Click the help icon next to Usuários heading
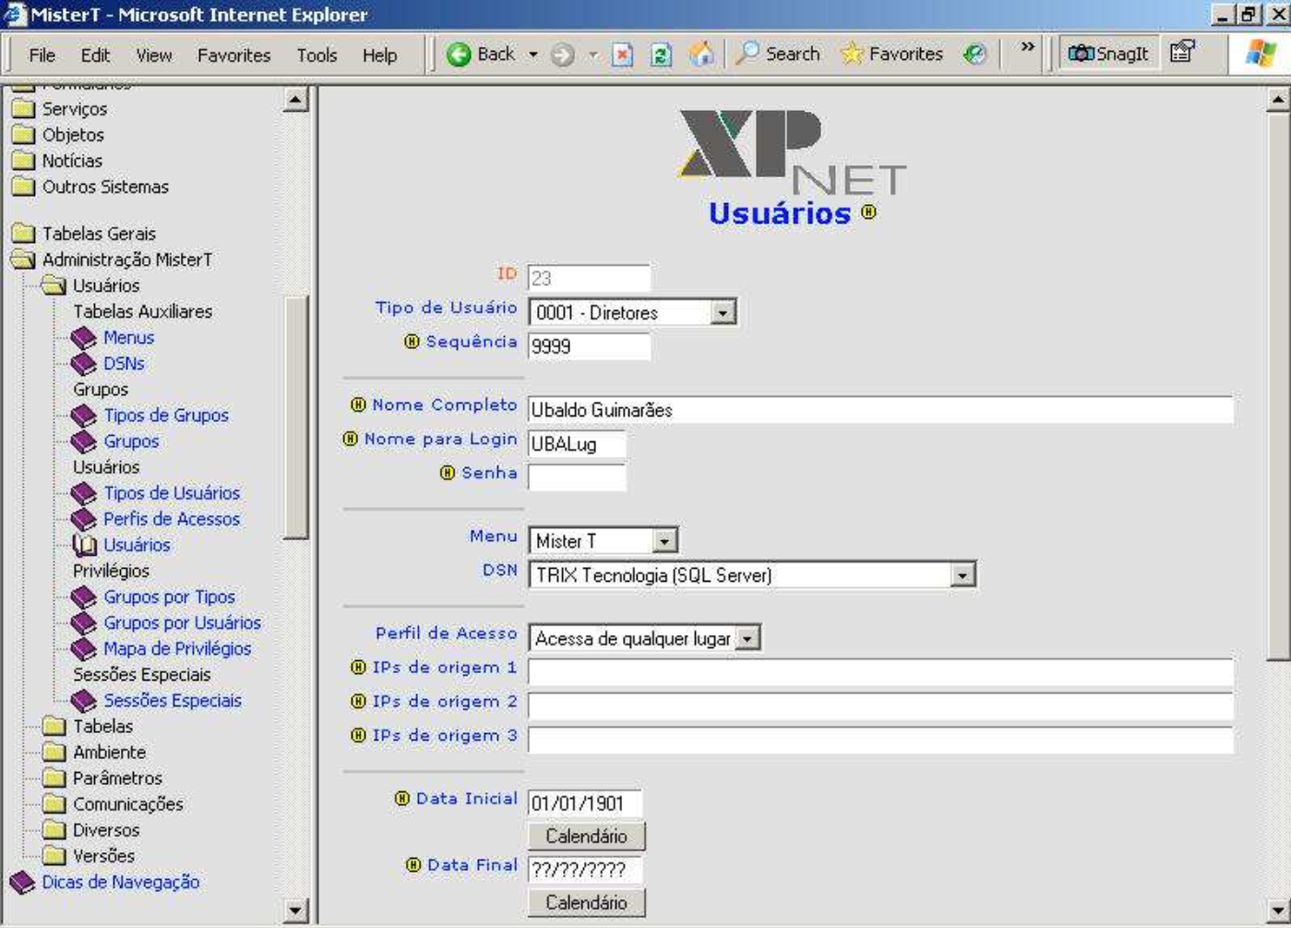 868,212
